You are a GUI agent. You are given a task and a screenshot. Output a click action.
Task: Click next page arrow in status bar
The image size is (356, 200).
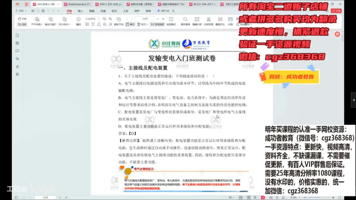click(60, 197)
